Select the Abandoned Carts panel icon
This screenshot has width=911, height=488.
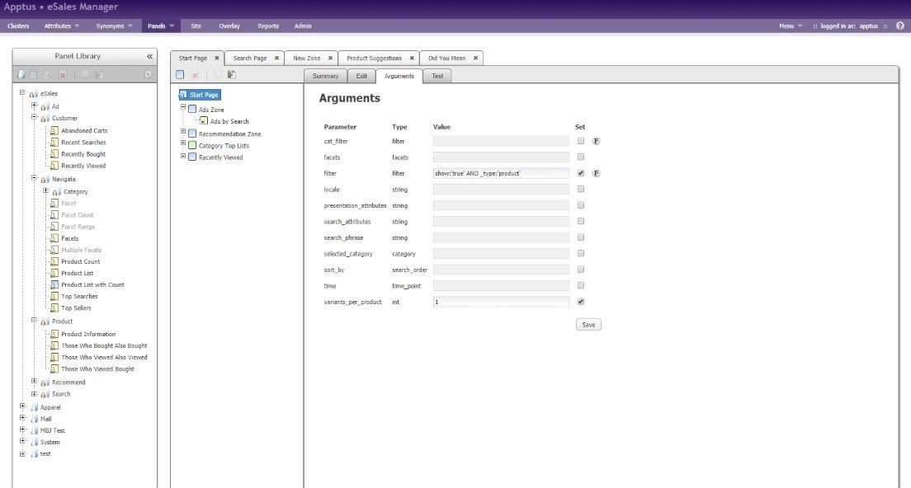pyautogui.click(x=54, y=130)
